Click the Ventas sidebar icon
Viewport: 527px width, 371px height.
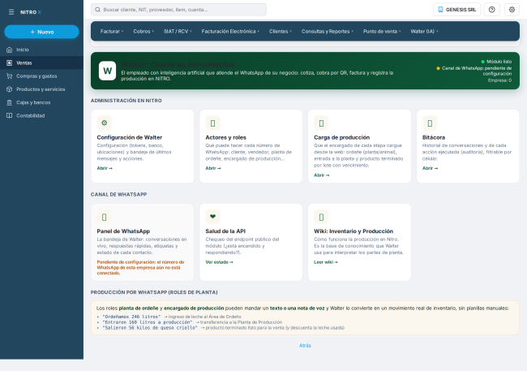point(10,63)
